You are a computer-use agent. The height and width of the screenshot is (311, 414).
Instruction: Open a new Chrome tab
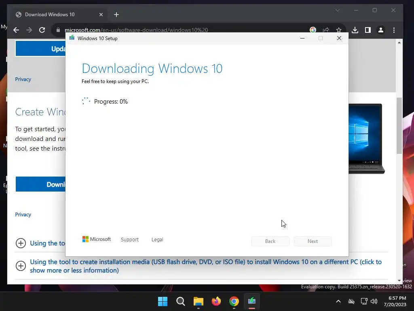tap(116, 15)
